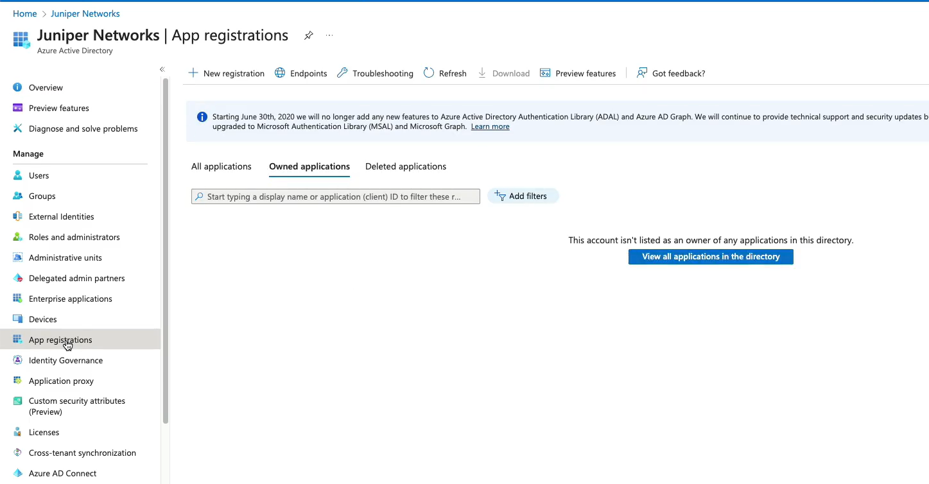
Task: Click the Enterprise applications grid icon
Action: click(x=17, y=298)
